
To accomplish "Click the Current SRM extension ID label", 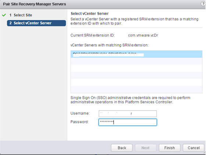I will (x=93, y=35).
